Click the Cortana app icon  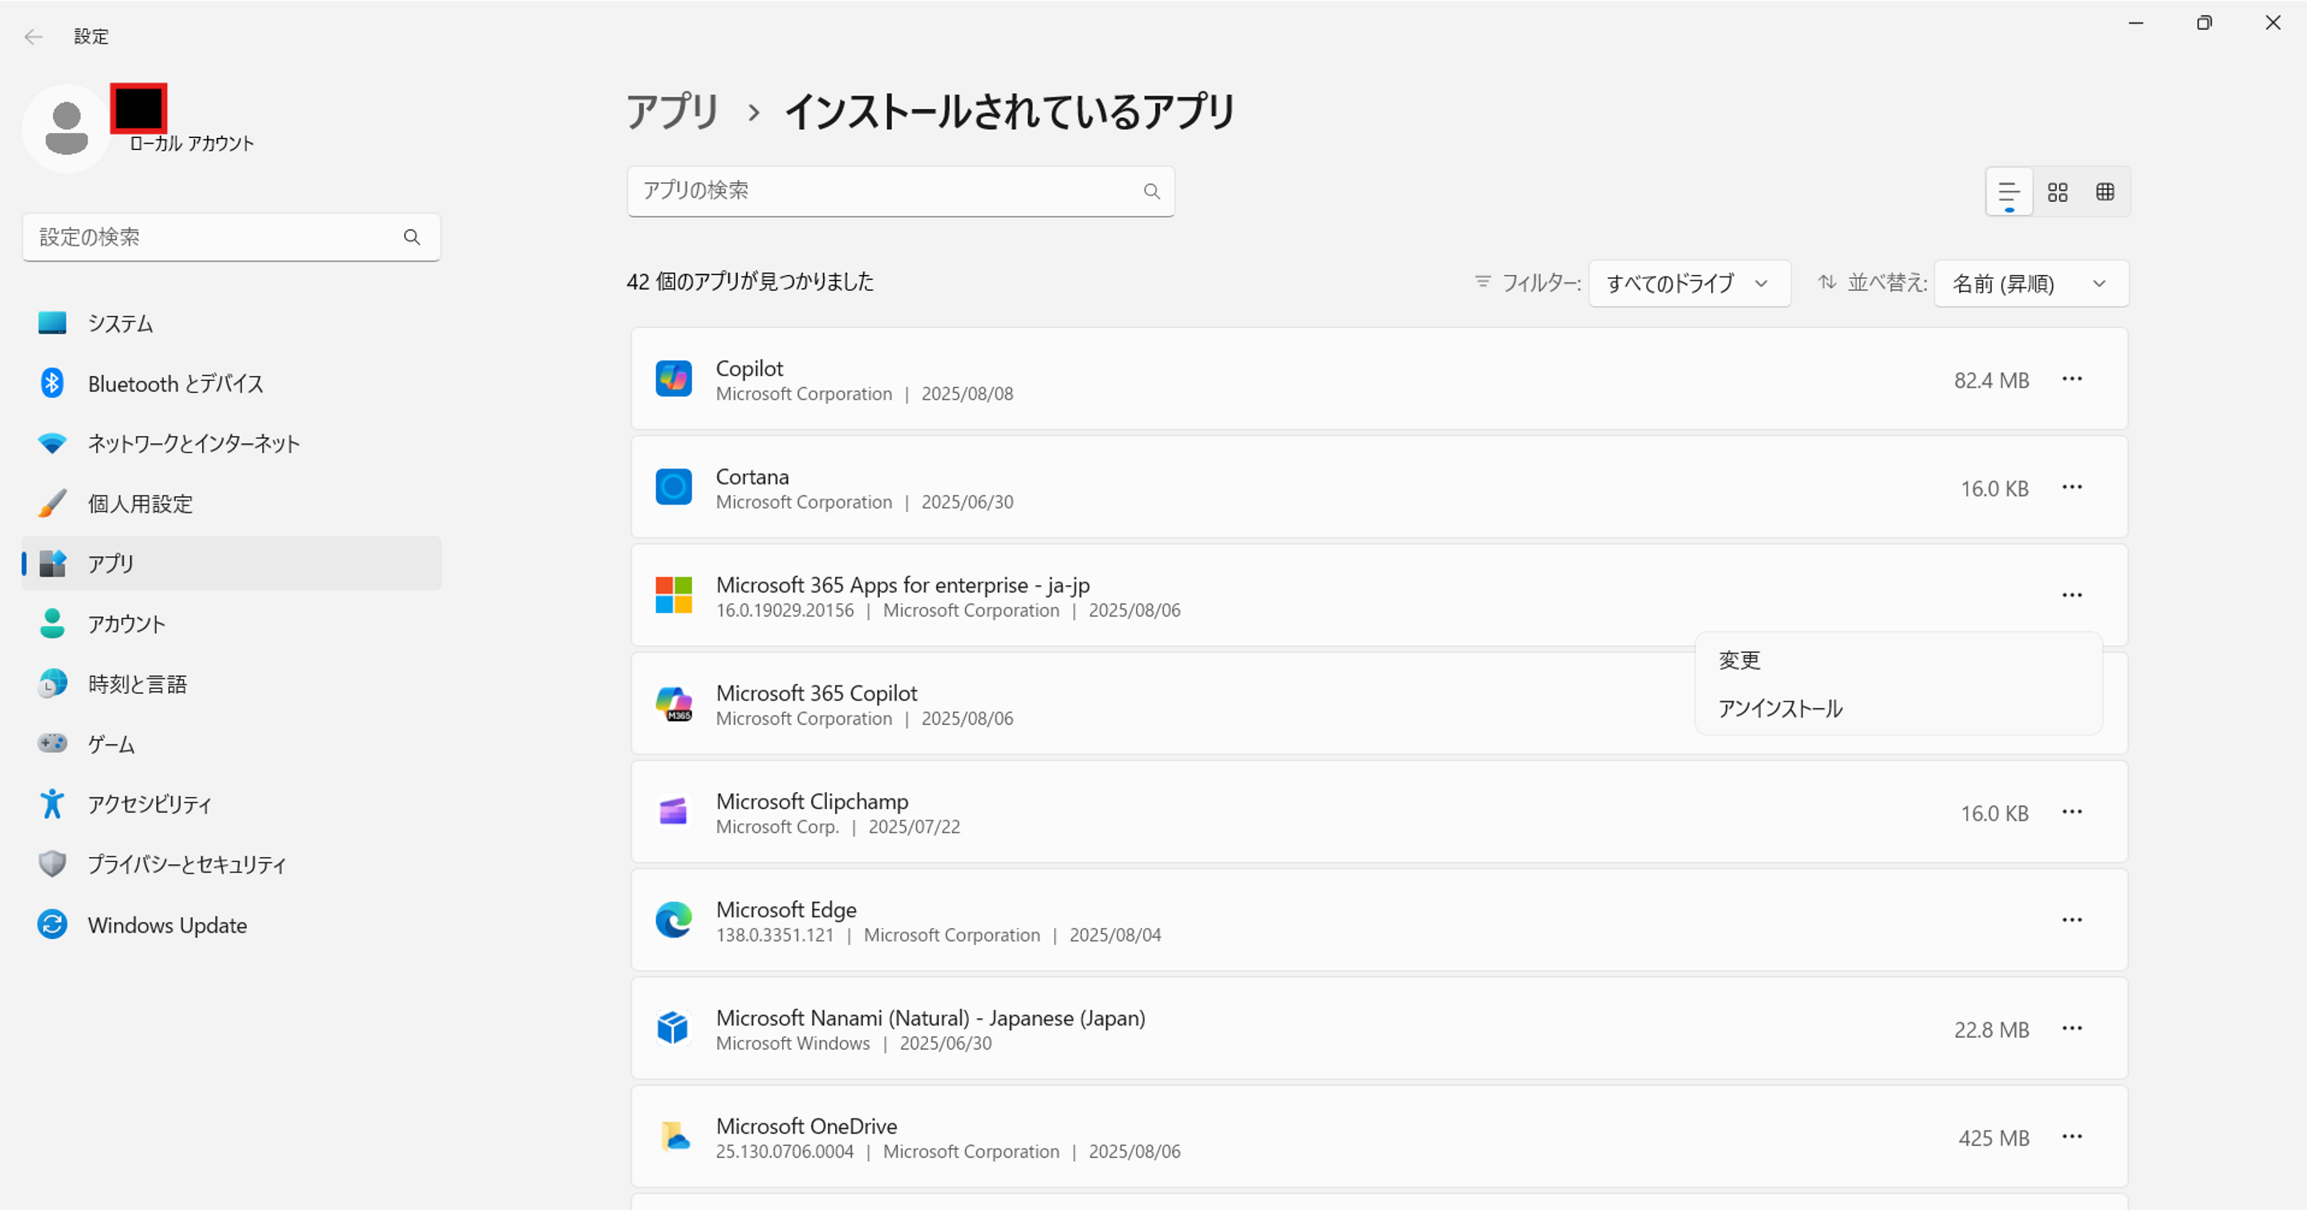pos(674,487)
